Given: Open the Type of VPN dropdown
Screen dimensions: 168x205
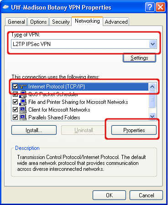Looking at the screenshot, I should pos(152,44).
